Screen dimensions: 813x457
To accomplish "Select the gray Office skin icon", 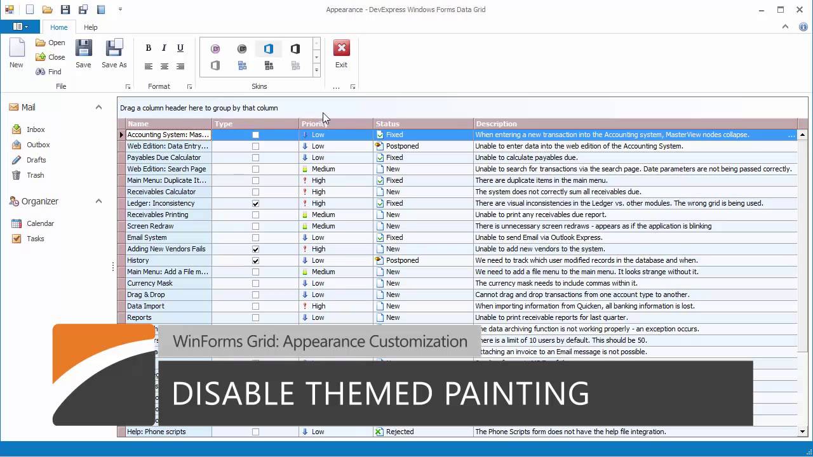I will [x=215, y=65].
